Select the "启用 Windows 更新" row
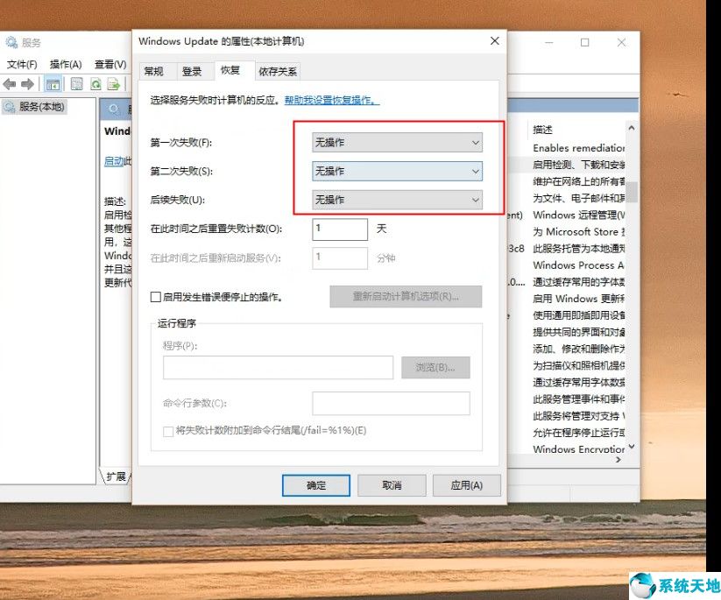This screenshot has height=600, width=721. pyautogui.click(x=578, y=299)
